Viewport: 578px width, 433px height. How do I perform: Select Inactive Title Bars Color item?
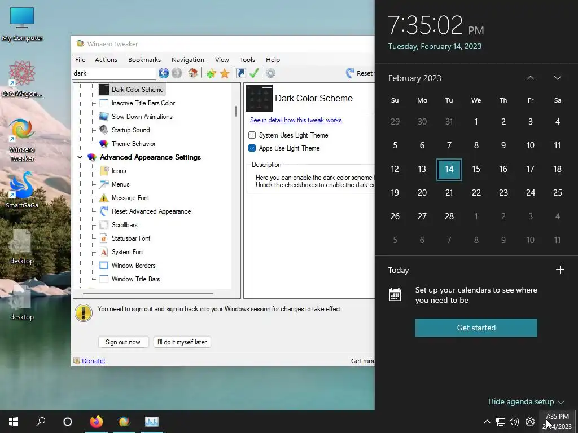click(x=137, y=103)
